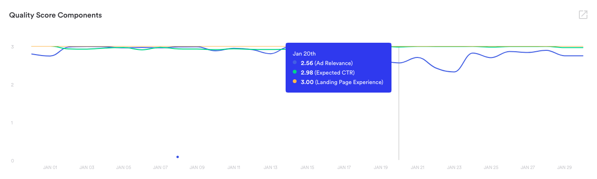This screenshot has height=179, width=597.
Task: Click the JAN 09 axis label
Action: pos(197,168)
